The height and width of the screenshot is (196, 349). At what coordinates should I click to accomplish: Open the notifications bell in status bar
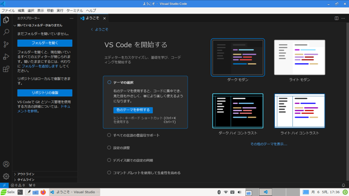click(343, 185)
